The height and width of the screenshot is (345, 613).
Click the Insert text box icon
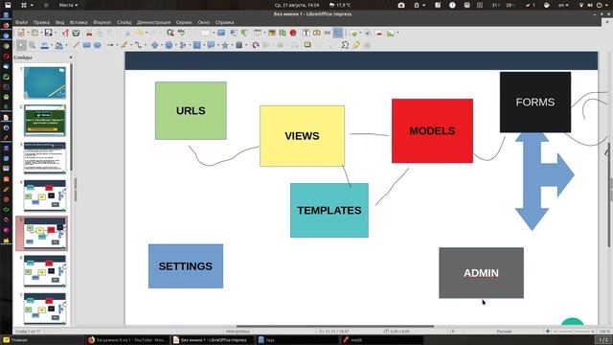[306, 34]
